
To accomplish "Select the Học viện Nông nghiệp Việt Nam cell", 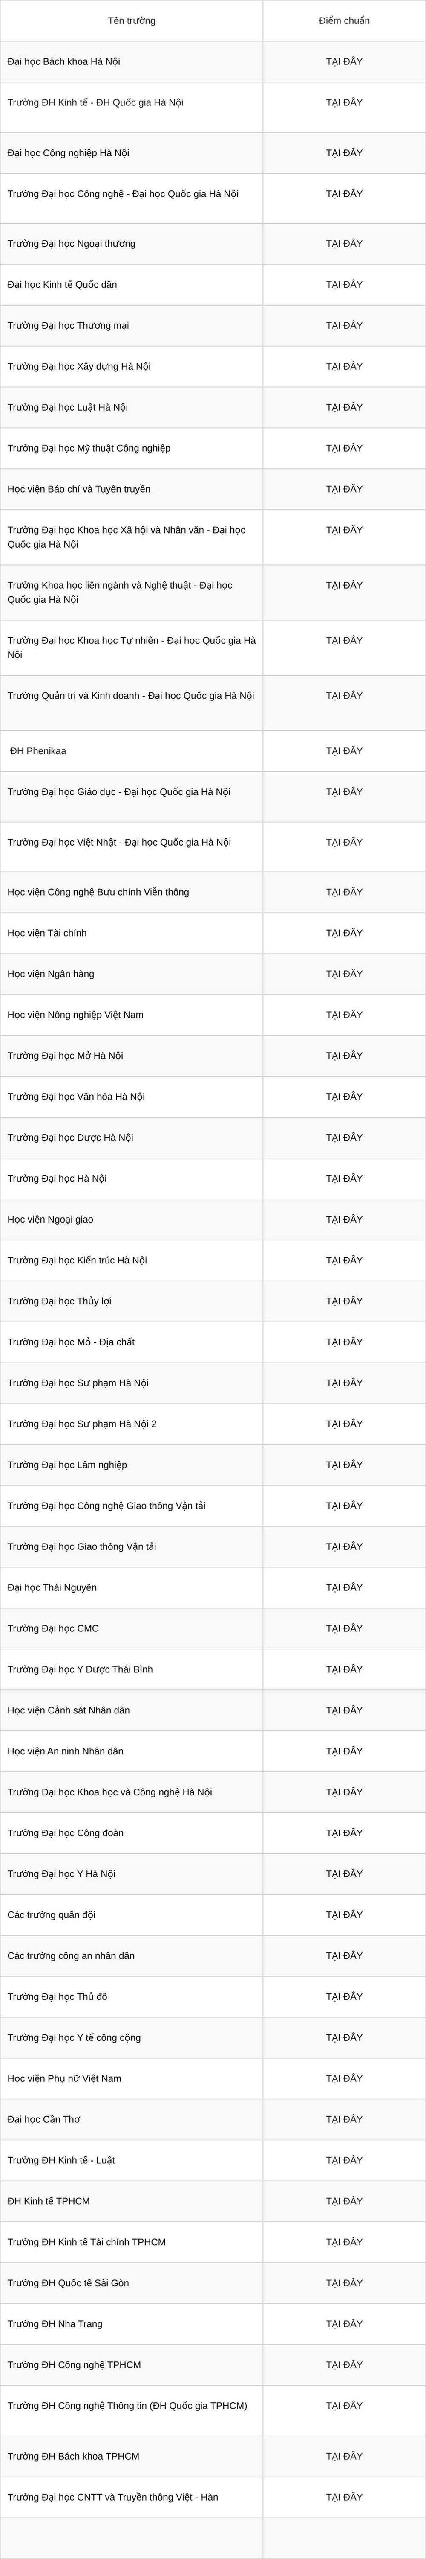I will pyautogui.click(x=132, y=1014).
